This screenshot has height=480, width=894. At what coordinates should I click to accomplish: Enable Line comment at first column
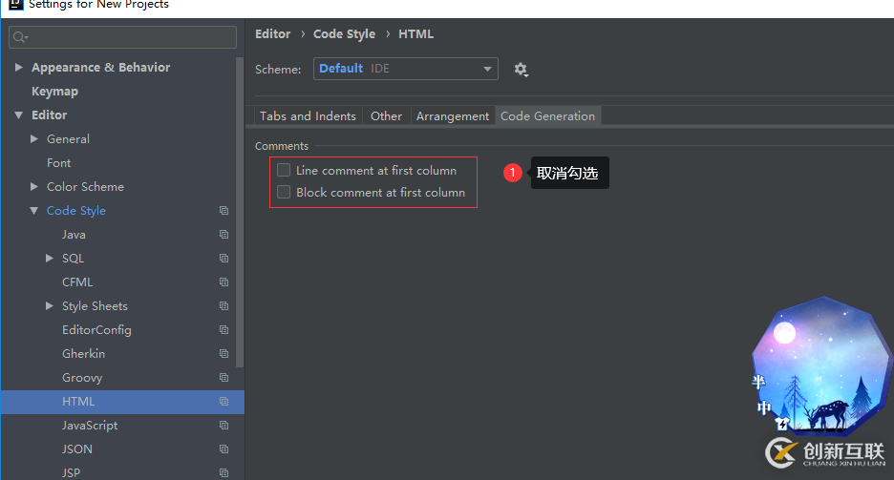pos(284,171)
